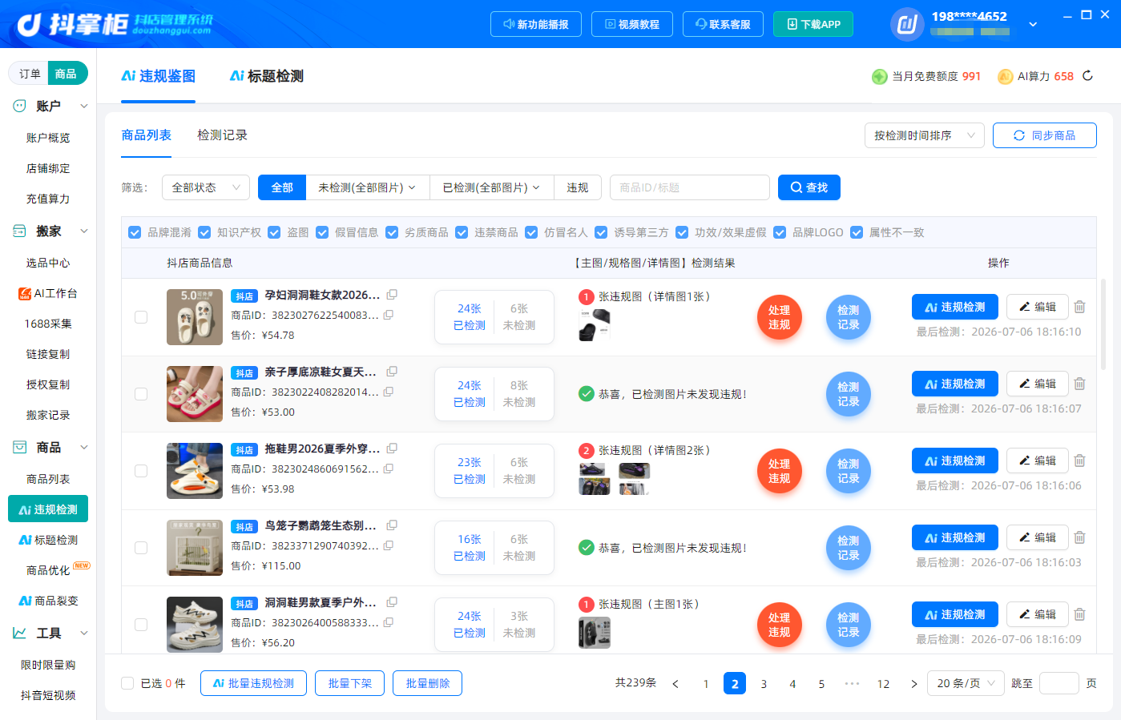Screen dimensions: 1121x720
Task: Switch to the Ai 标题检测 tab
Action: point(266,76)
